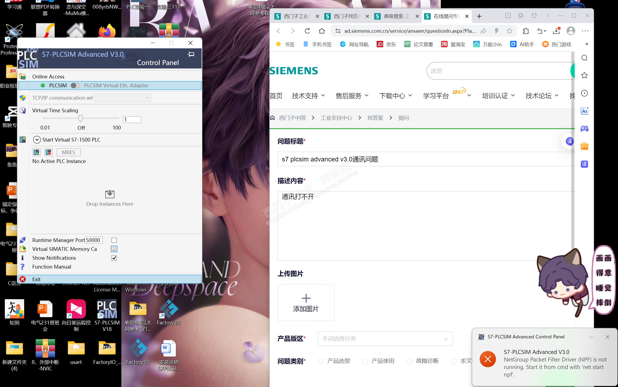Open the 产品版区 category dropdown
Viewport: 618px width, 387px height.
coord(385,339)
